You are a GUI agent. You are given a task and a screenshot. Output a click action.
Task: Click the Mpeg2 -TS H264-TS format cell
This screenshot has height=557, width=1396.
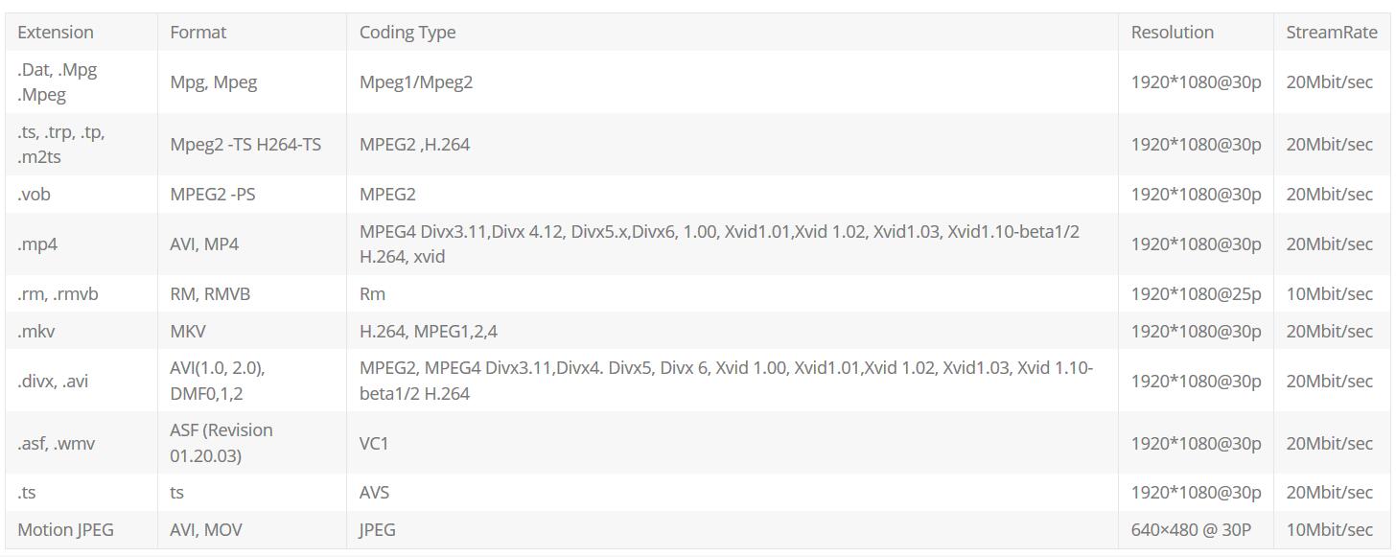coord(245,144)
